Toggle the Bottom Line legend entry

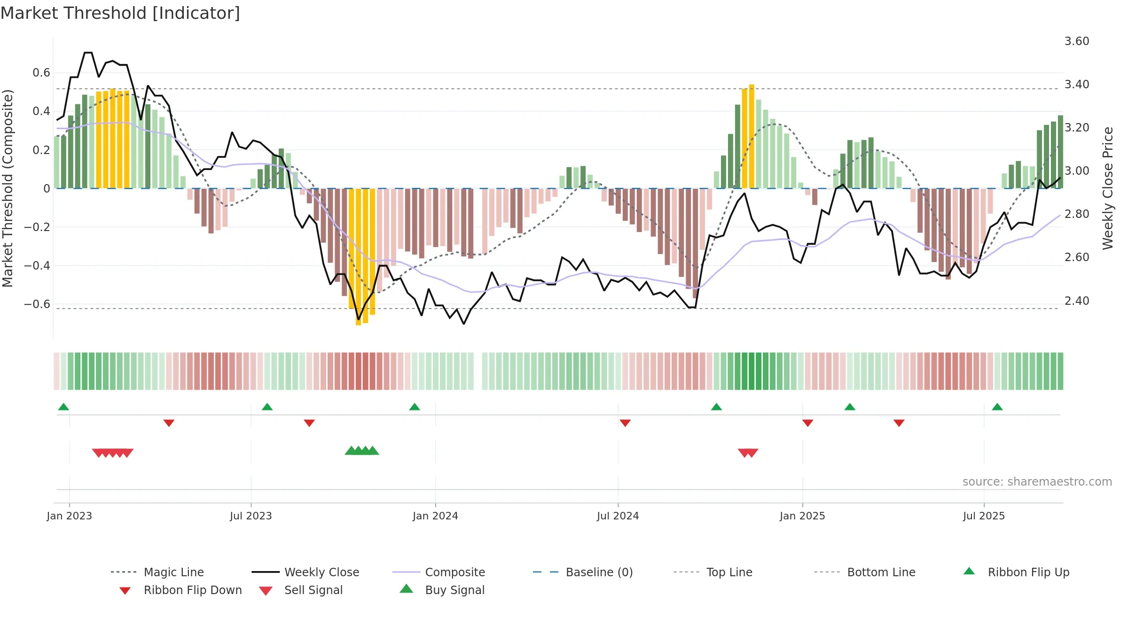pyautogui.click(x=865, y=572)
